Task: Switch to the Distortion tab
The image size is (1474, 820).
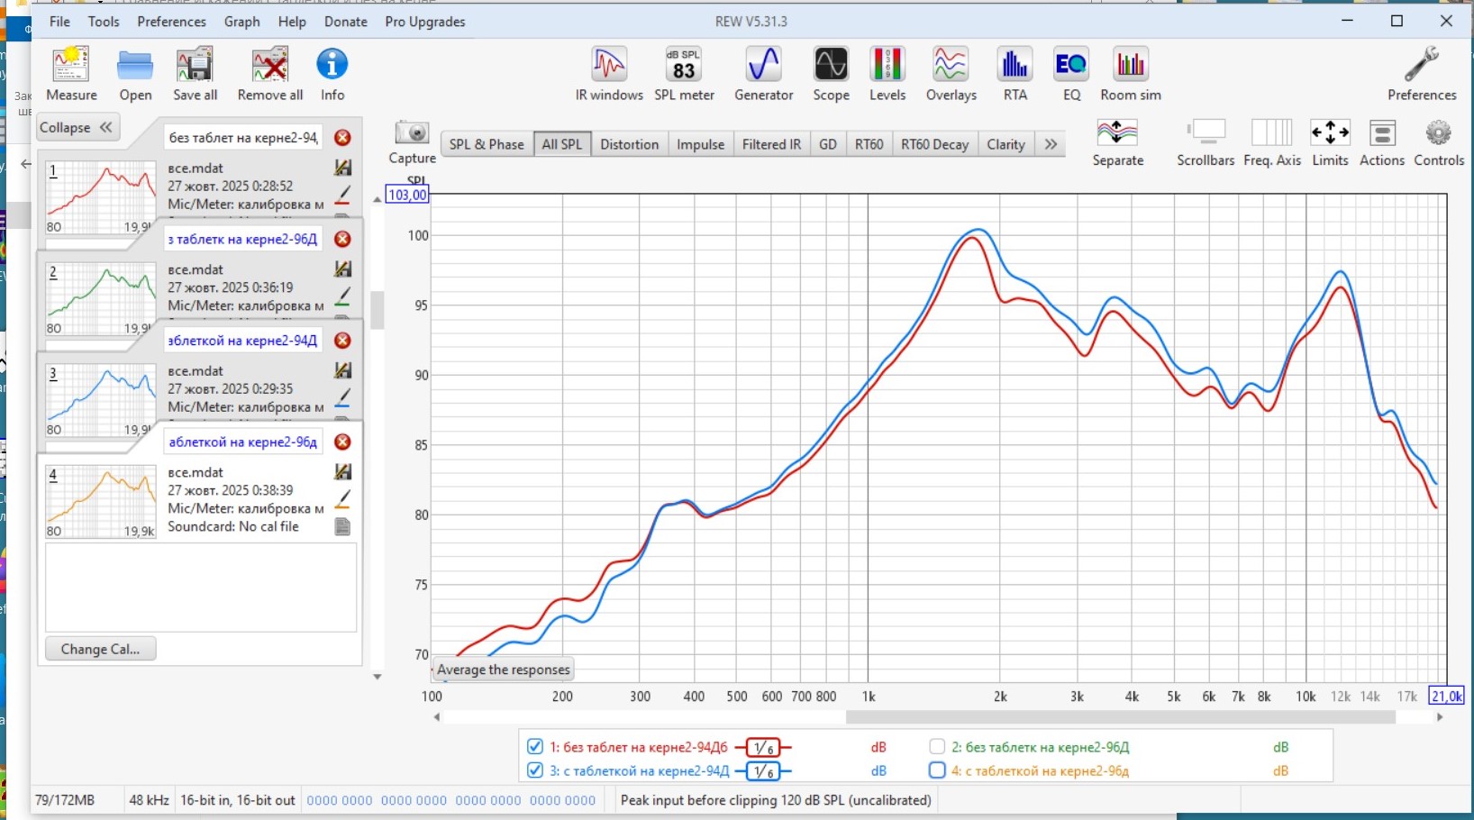Action: [x=629, y=144]
